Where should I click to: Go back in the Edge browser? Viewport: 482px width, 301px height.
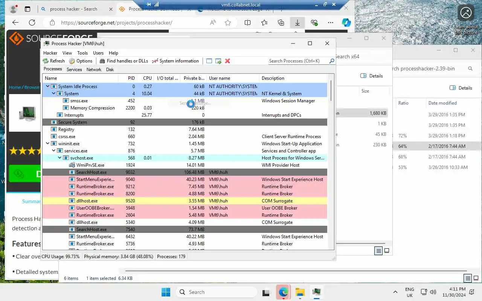pos(15,23)
